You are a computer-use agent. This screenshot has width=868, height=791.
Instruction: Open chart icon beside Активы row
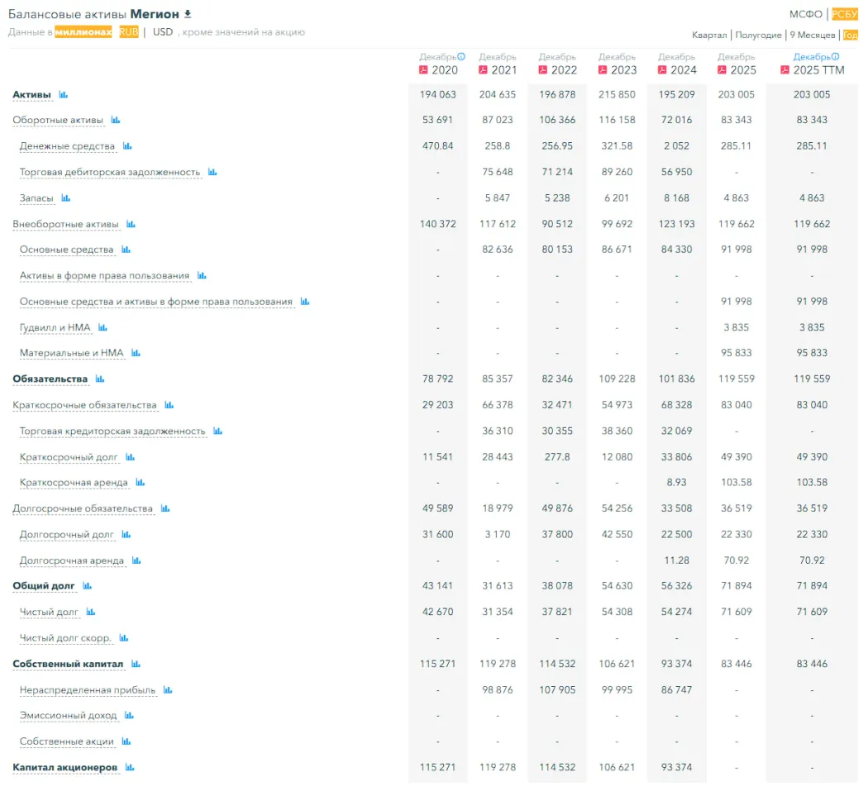pyautogui.click(x=64, y=95)
